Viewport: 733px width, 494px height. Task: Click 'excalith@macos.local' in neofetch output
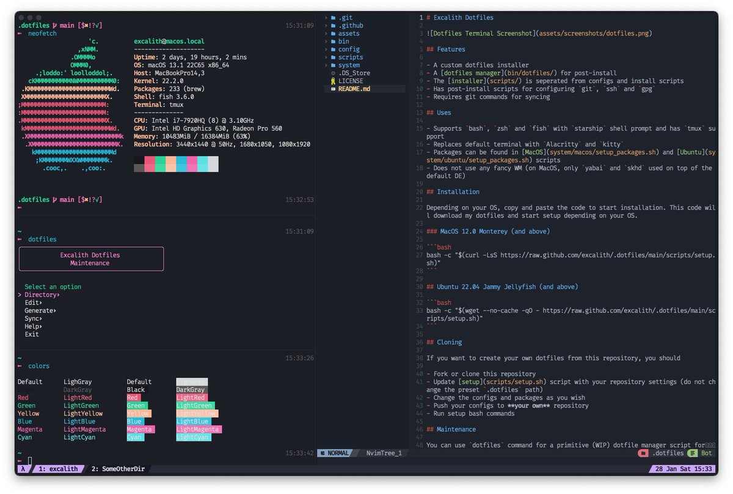point(169,41)
